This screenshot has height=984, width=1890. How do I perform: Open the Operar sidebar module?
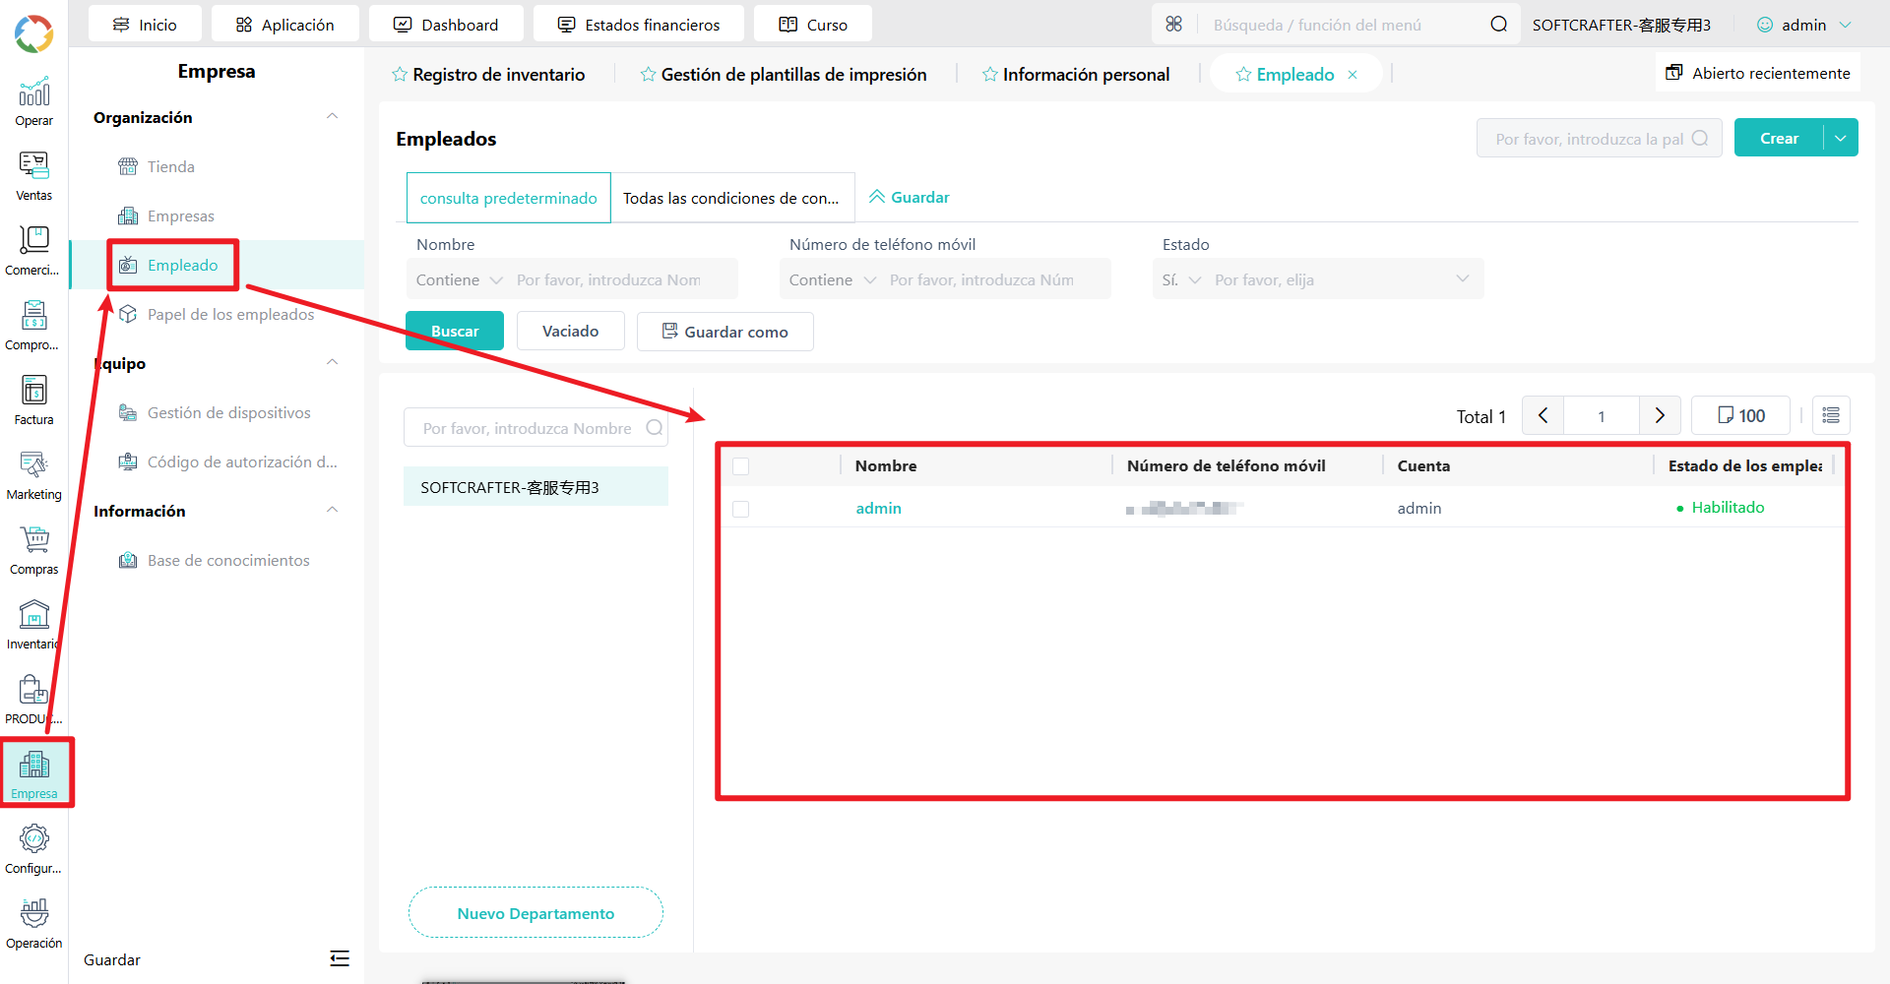coord(33,102)
